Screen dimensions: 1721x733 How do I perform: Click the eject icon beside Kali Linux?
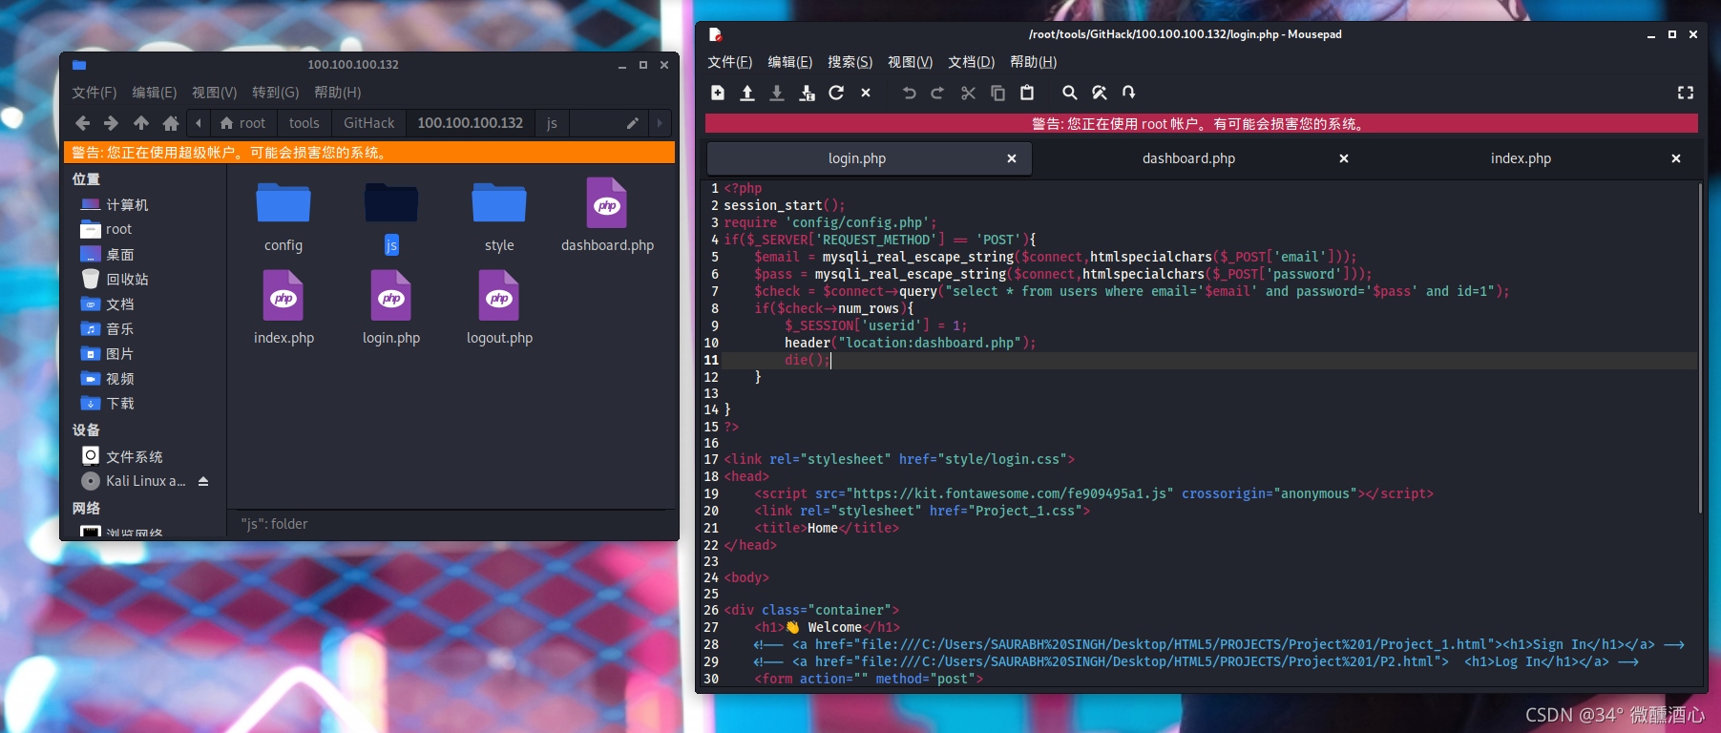tap(203, 481)
